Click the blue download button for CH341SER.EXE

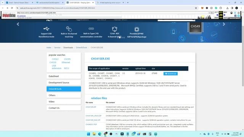[x=170, y=73]
